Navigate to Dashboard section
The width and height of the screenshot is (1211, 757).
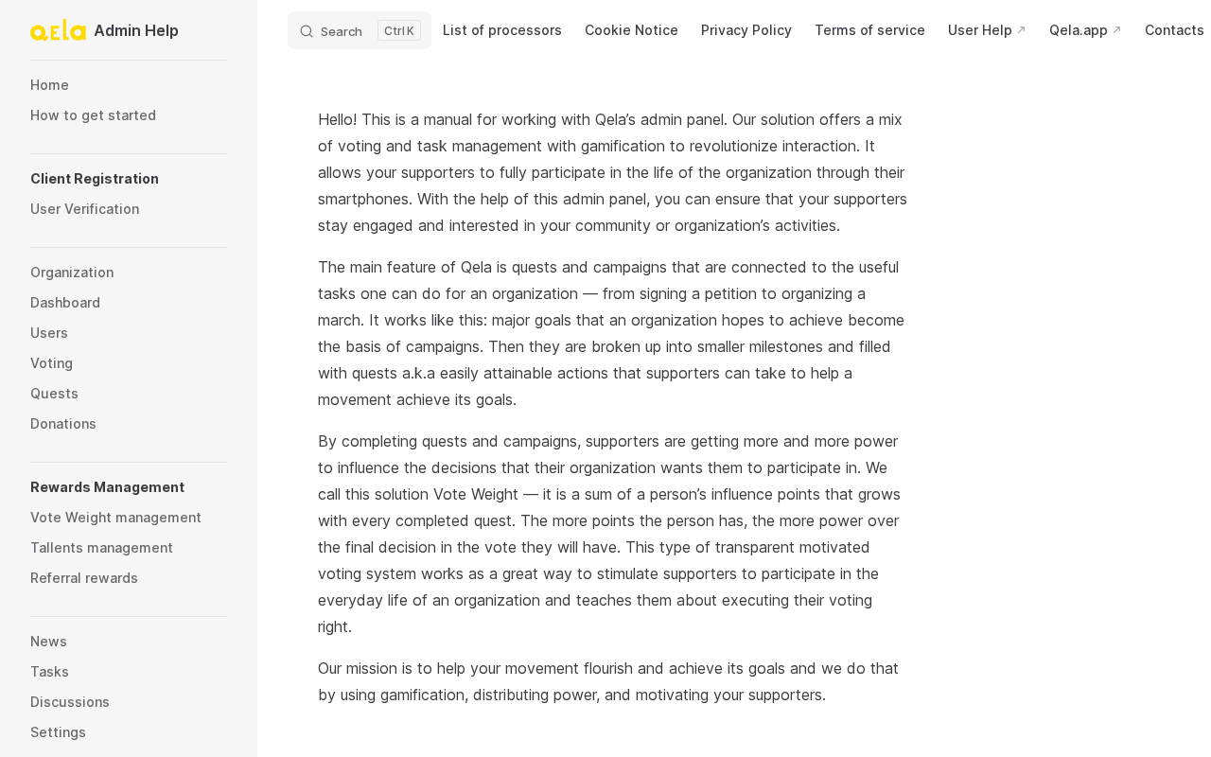click(x=65, y=303)
